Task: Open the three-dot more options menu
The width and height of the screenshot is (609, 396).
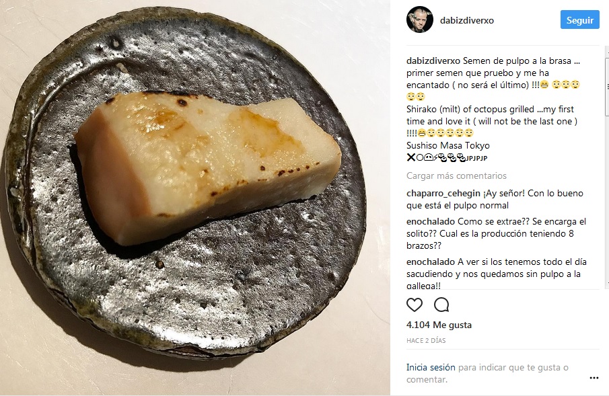Action: 594,379
